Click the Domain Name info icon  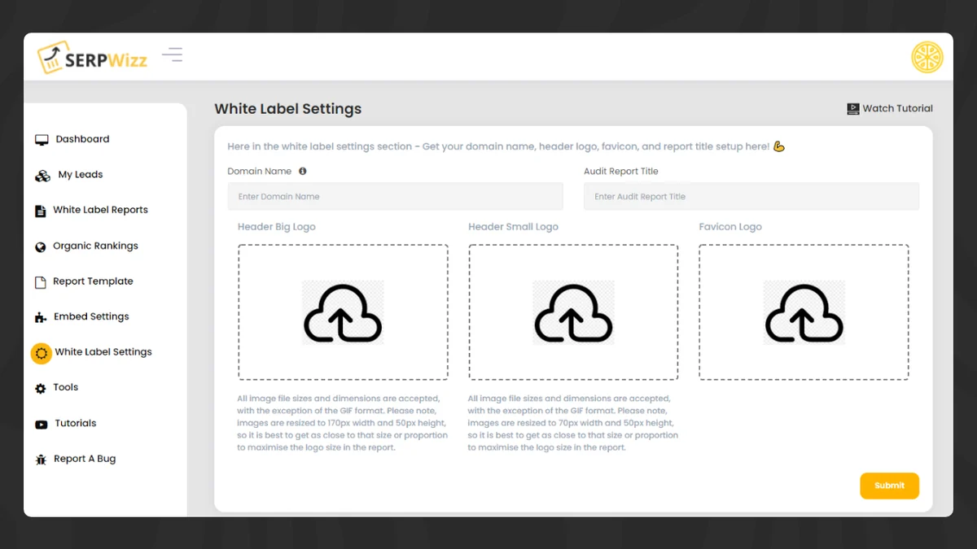coord(303,172)
